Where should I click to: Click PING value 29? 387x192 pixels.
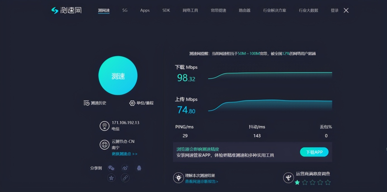click(185, 136)
